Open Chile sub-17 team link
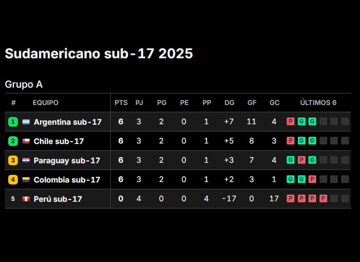The height and width of the screenshot is (262, 360). [58, 141]
